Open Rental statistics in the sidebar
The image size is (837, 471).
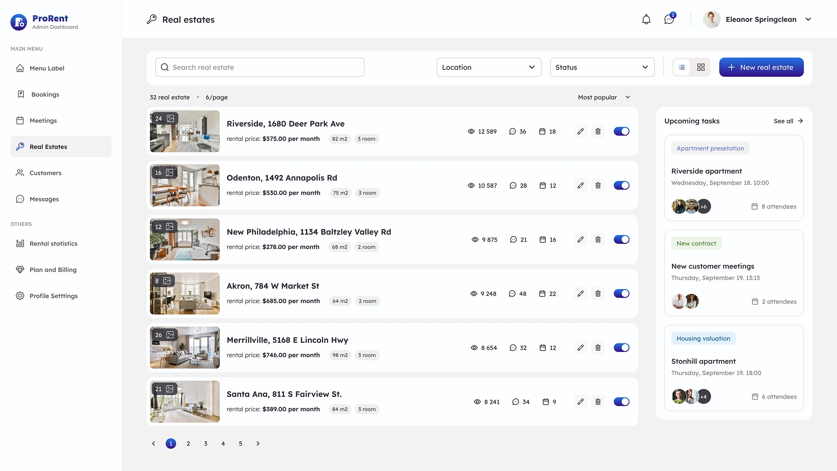point(53,243)
